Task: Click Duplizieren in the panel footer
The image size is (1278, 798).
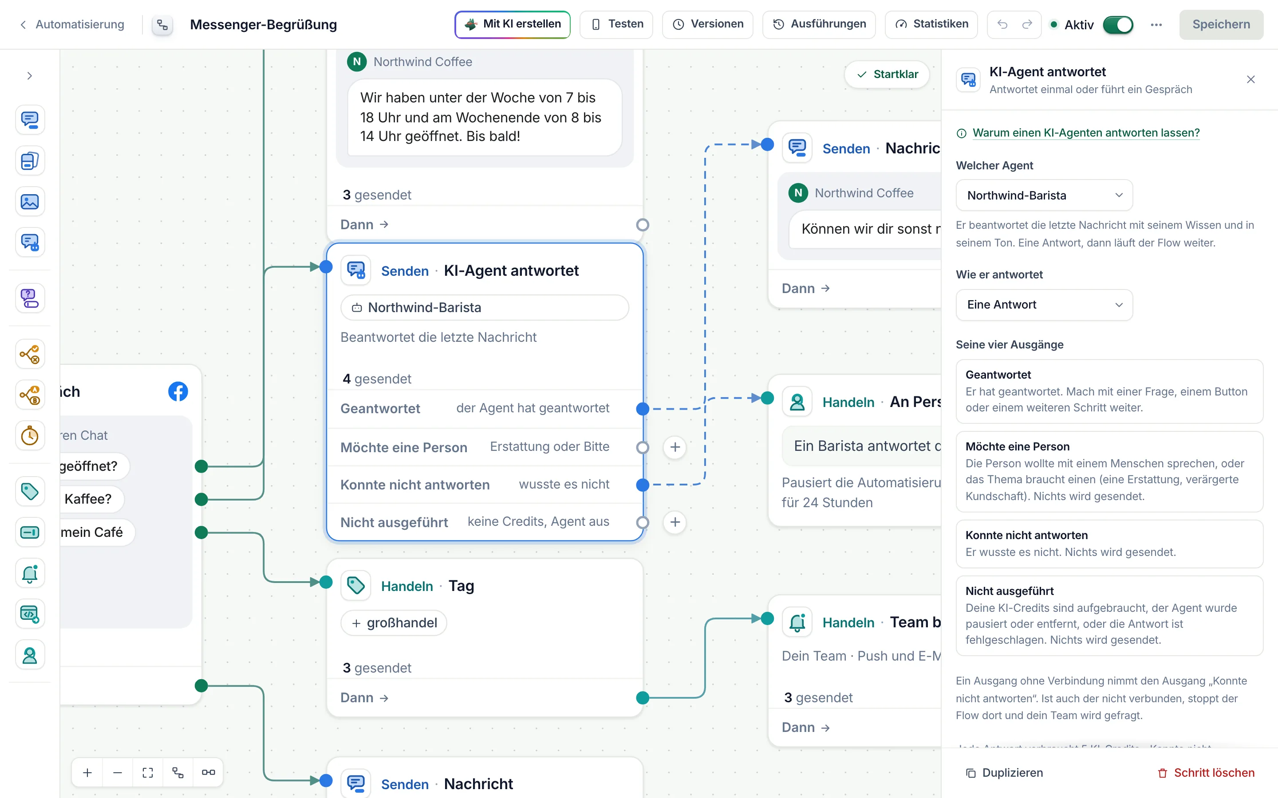Action: (x=1005, y=773)
